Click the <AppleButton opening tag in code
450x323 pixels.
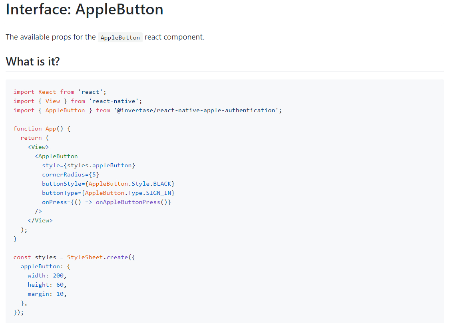[56, 156]
